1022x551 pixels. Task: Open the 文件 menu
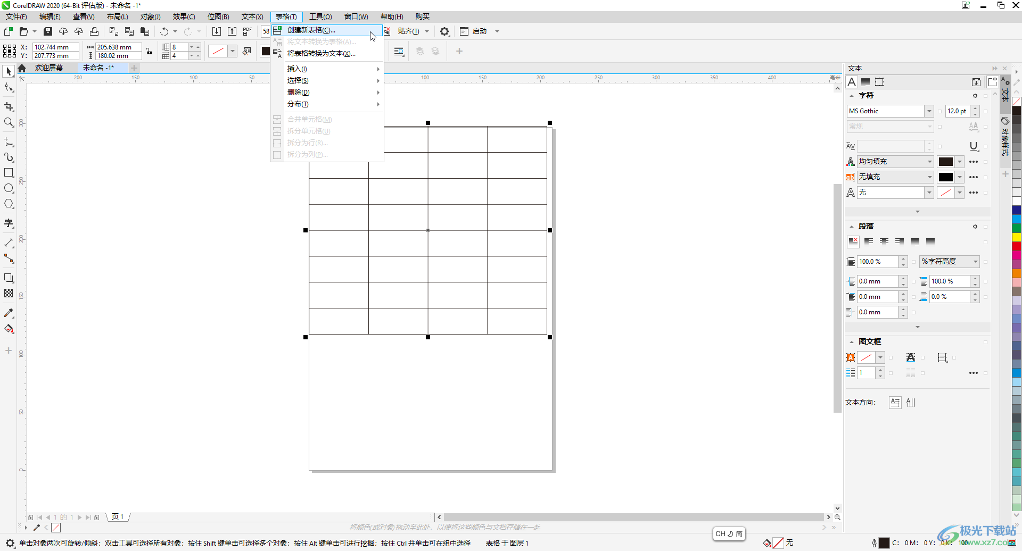16,17
